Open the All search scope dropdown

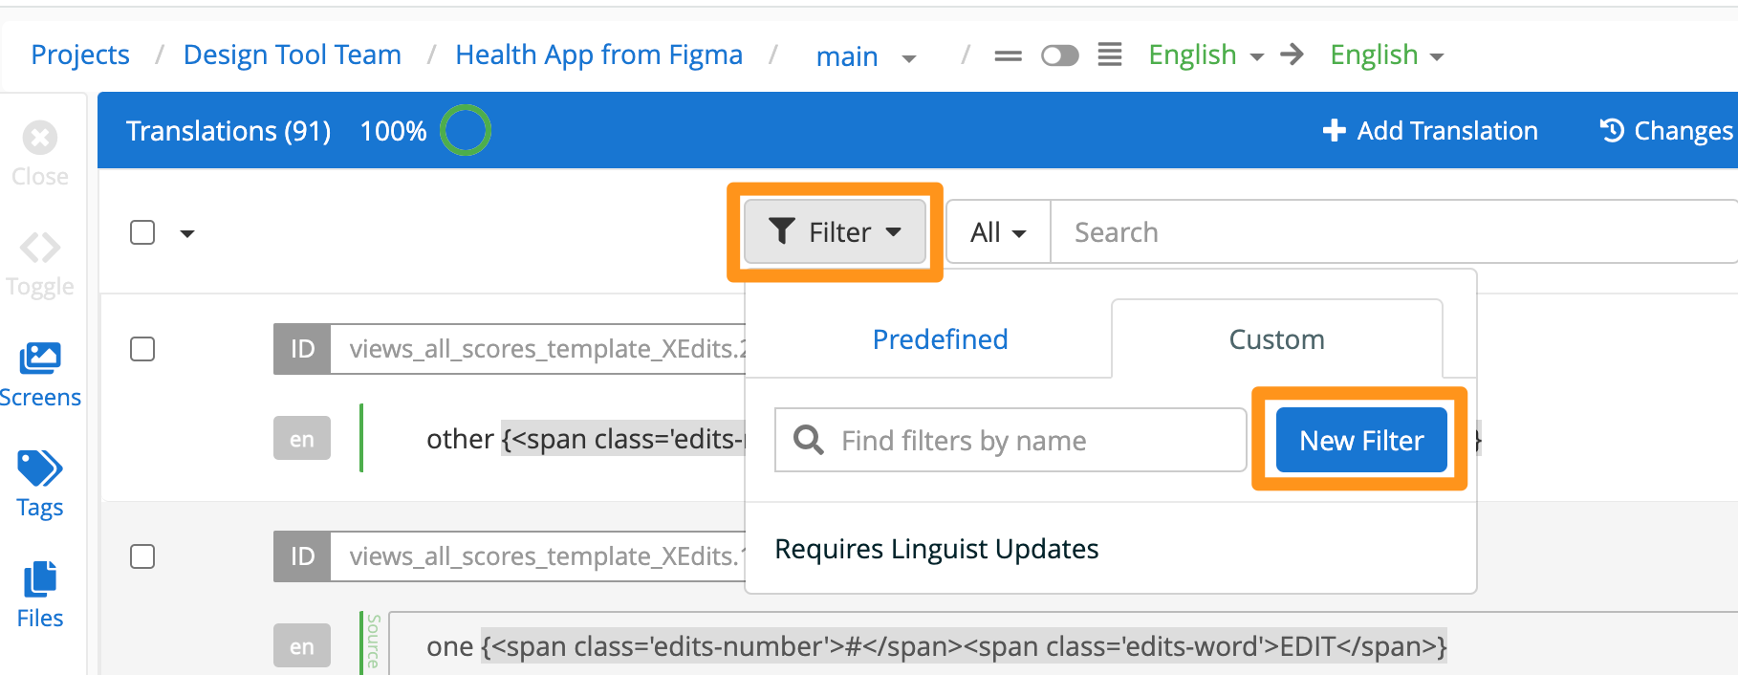(x=998, y=232)
